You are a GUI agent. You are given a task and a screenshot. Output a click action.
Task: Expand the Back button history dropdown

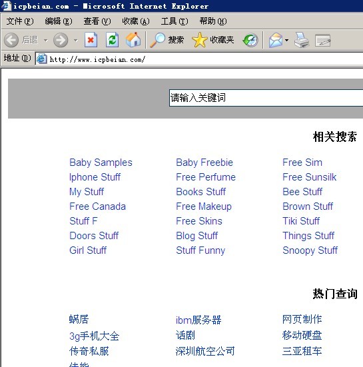click(x=46, y=40)
